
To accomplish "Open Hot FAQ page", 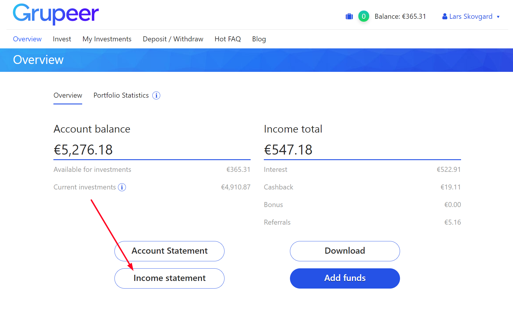I will 227,39.
